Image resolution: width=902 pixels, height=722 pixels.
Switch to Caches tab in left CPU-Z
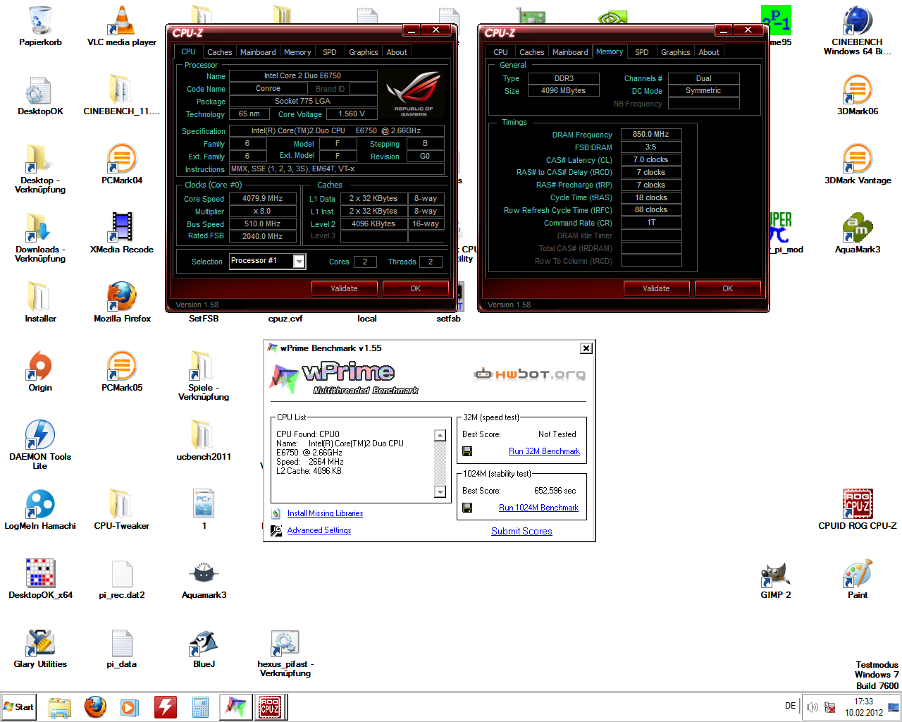coord(219,52)
